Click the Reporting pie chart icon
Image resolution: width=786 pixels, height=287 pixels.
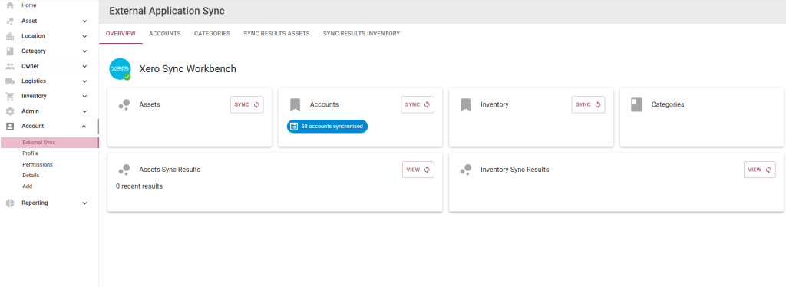pyautogui.click(x=9, y=203)
